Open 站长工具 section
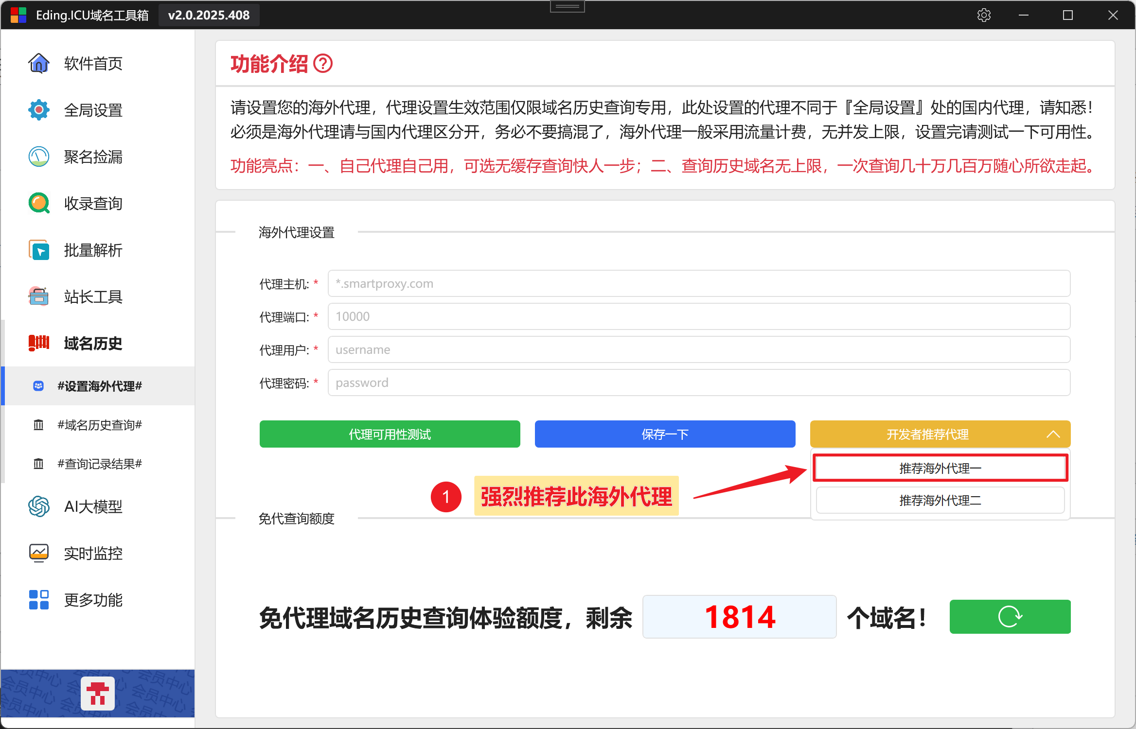The width and height of the screenshot is (1136, 729). tap(98, 296)
